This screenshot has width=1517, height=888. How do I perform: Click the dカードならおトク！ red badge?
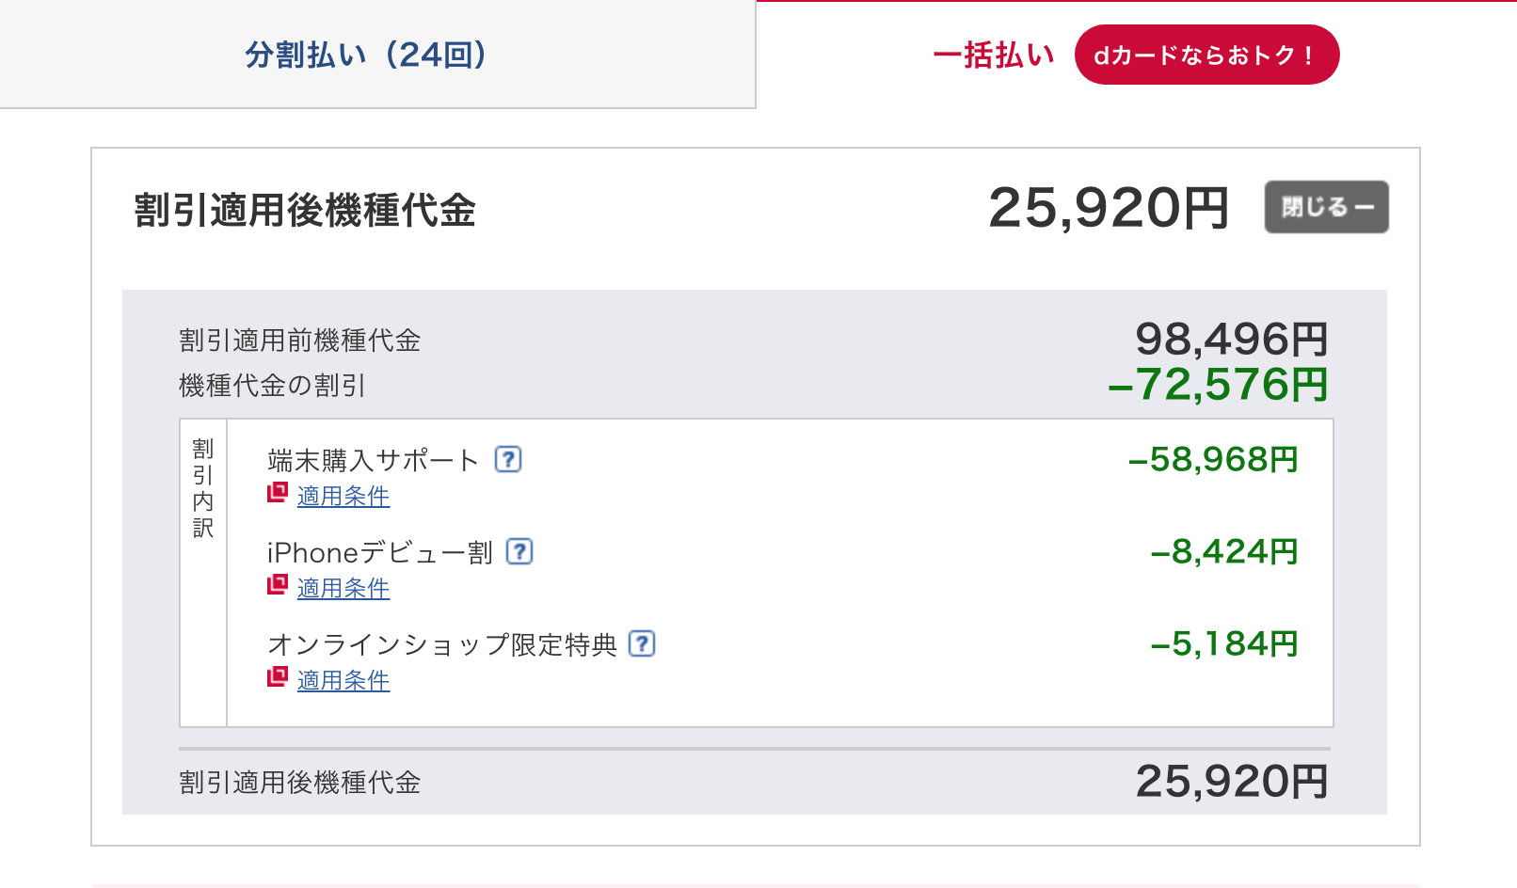point(1206,55)
